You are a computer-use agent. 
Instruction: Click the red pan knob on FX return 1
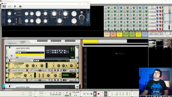(160, 8)
